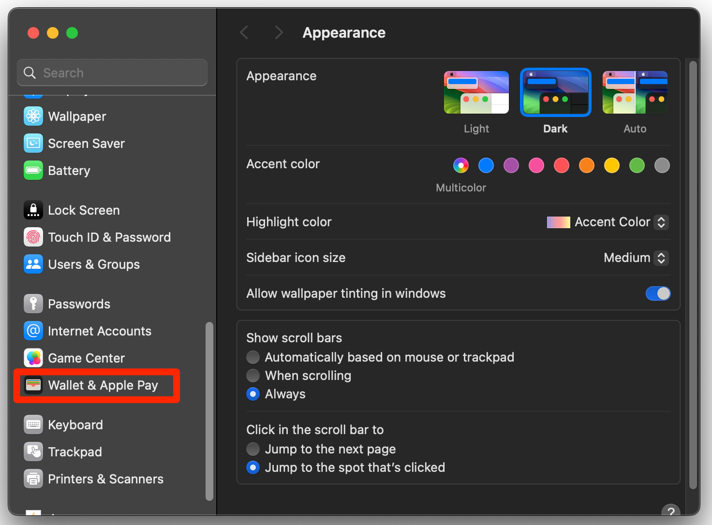
Task: Open Lock Screen settings
Action: [x=84, y=210]
